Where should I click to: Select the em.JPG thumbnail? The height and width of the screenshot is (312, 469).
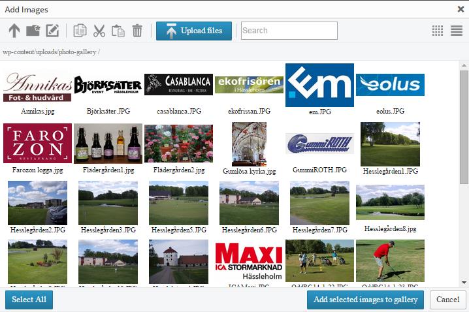click(x=320, y=85)
